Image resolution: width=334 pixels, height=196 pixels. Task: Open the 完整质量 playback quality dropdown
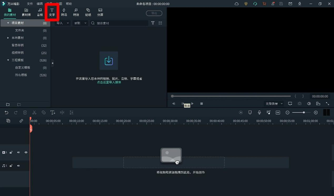pos(274,104)
